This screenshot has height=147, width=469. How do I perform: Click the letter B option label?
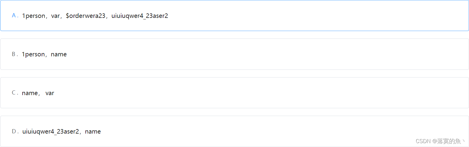coord(14,54)
